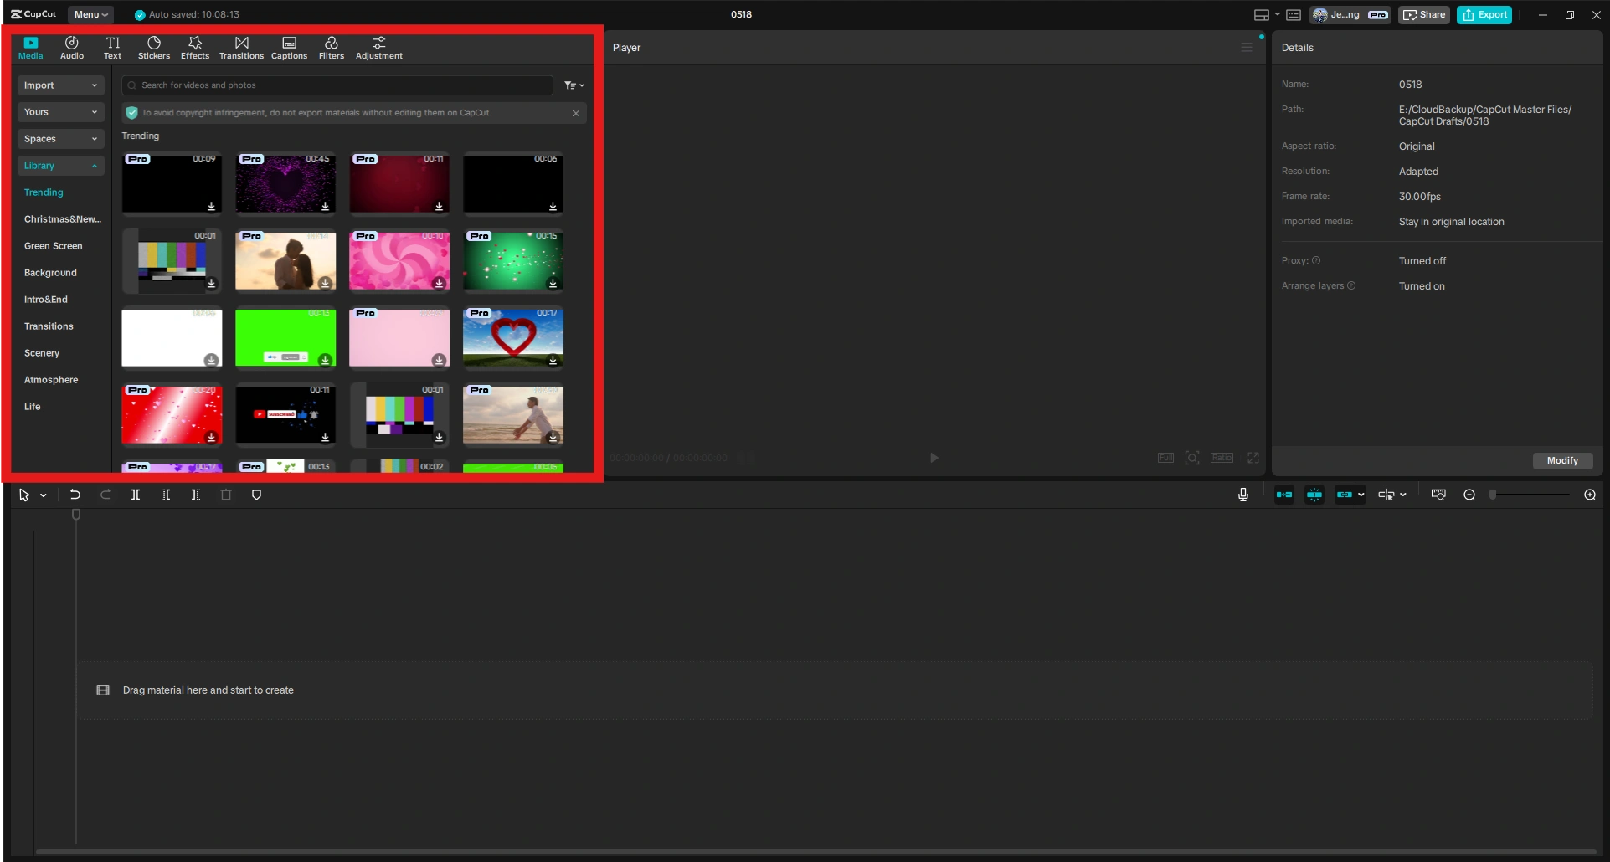This screenshot has width=1610, height=862.
Task: Open the player hamburger menu
Action: click(1247, 48)
